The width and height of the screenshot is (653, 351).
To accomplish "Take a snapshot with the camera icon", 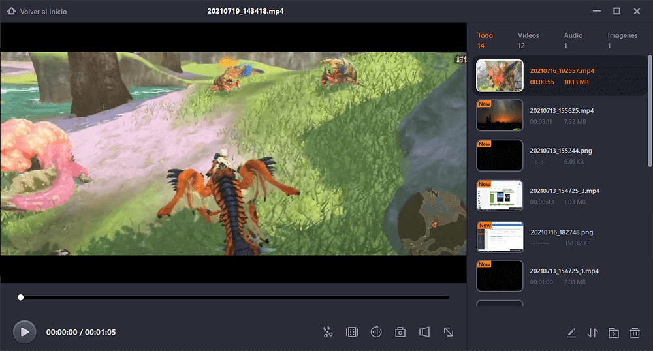I will click(x=400, y=332).
